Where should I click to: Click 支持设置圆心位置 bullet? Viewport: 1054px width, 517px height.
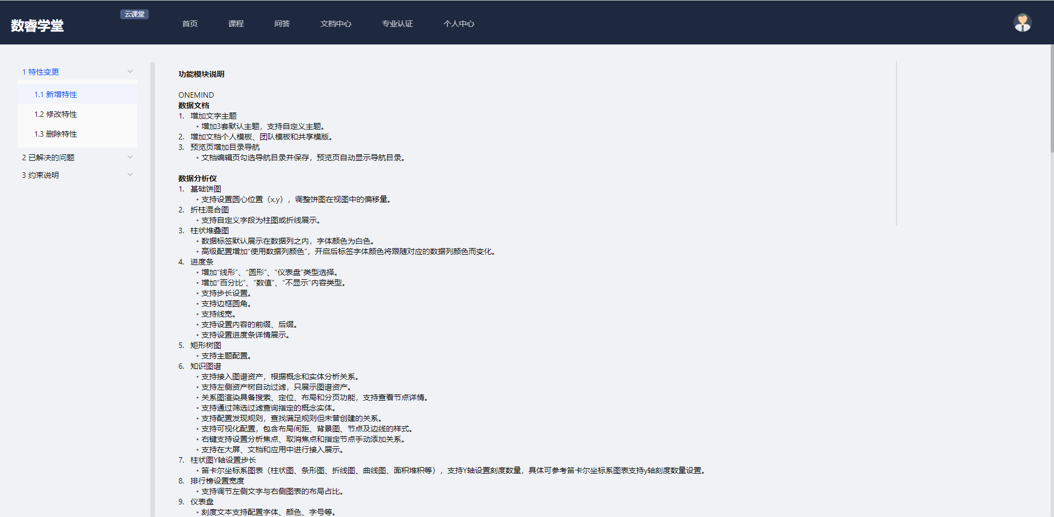[x=296, y=199]
